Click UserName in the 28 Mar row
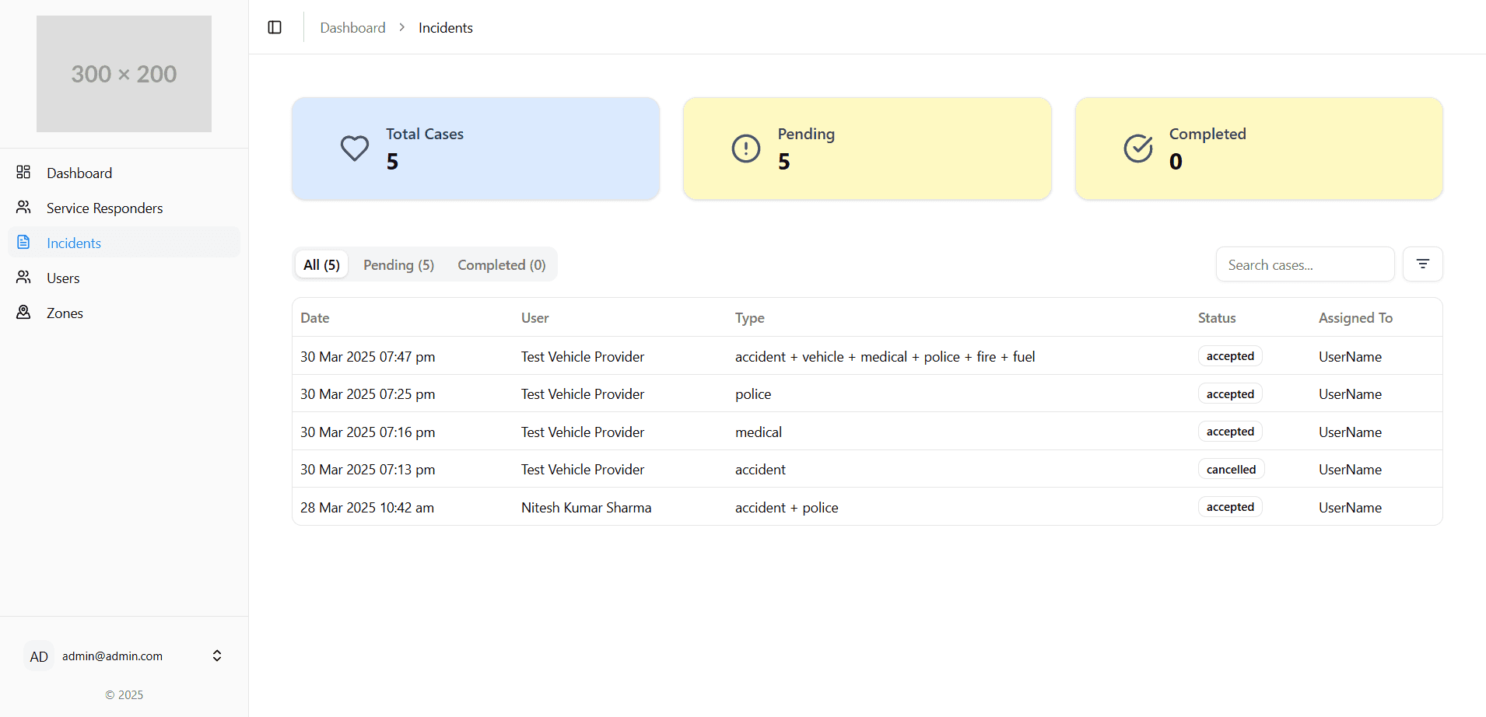The width and height of the screenshot is (1486, 717). (1350, 507)
